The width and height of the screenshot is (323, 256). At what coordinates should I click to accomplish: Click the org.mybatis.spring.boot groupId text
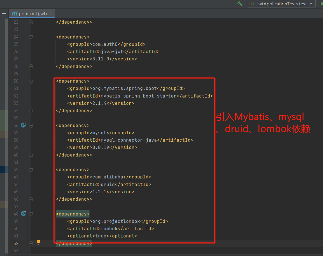click(125, 89)
